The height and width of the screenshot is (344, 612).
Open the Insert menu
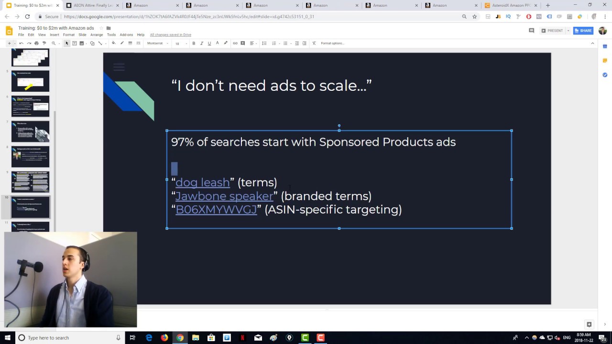(55, 35)
